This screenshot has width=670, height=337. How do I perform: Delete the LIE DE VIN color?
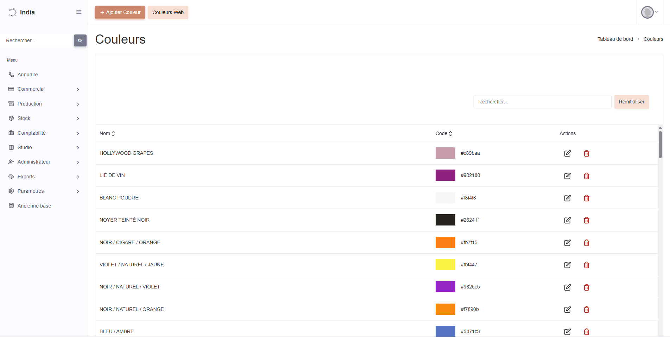[587, 176]
